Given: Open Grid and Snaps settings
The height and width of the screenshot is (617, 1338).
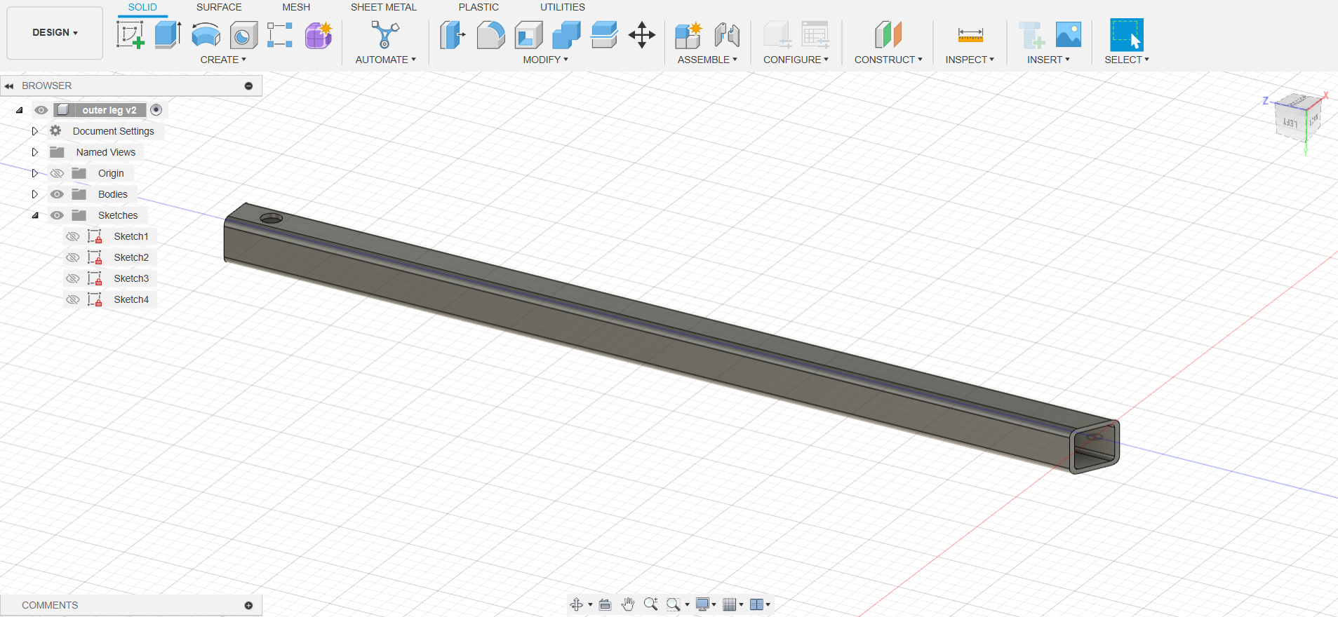Looking at the screenshot, I should (732, 604).
